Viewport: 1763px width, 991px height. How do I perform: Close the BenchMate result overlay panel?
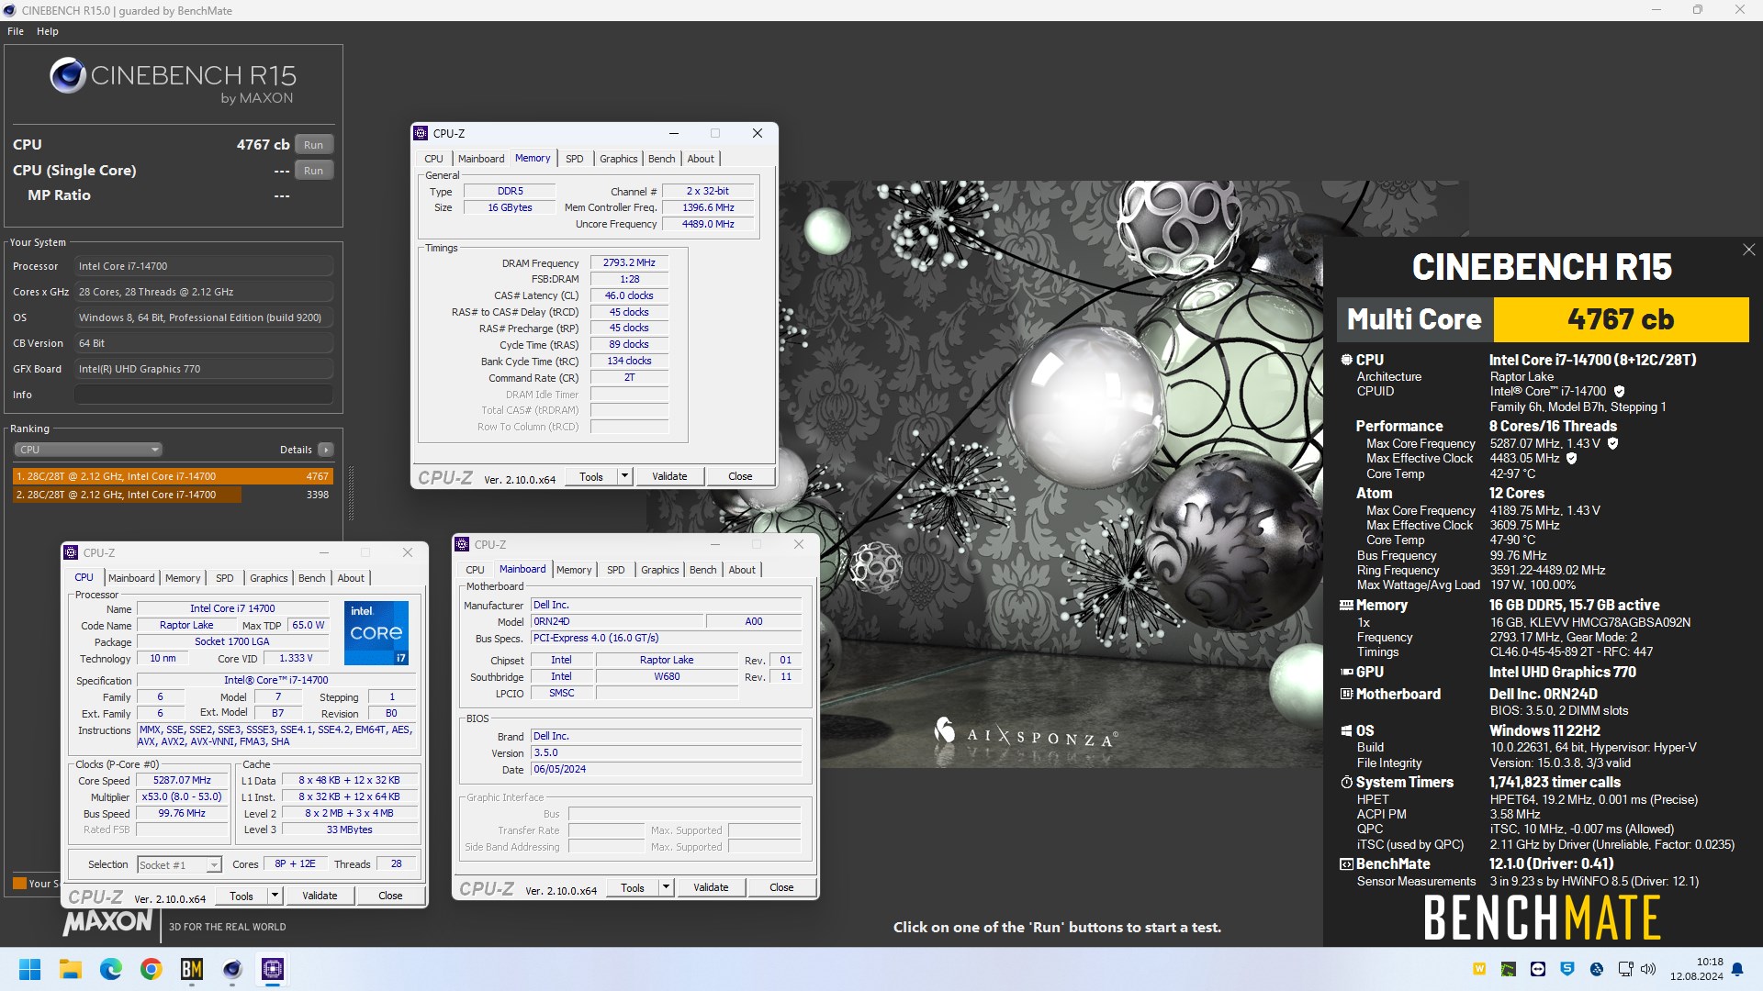click(1748, 250)
